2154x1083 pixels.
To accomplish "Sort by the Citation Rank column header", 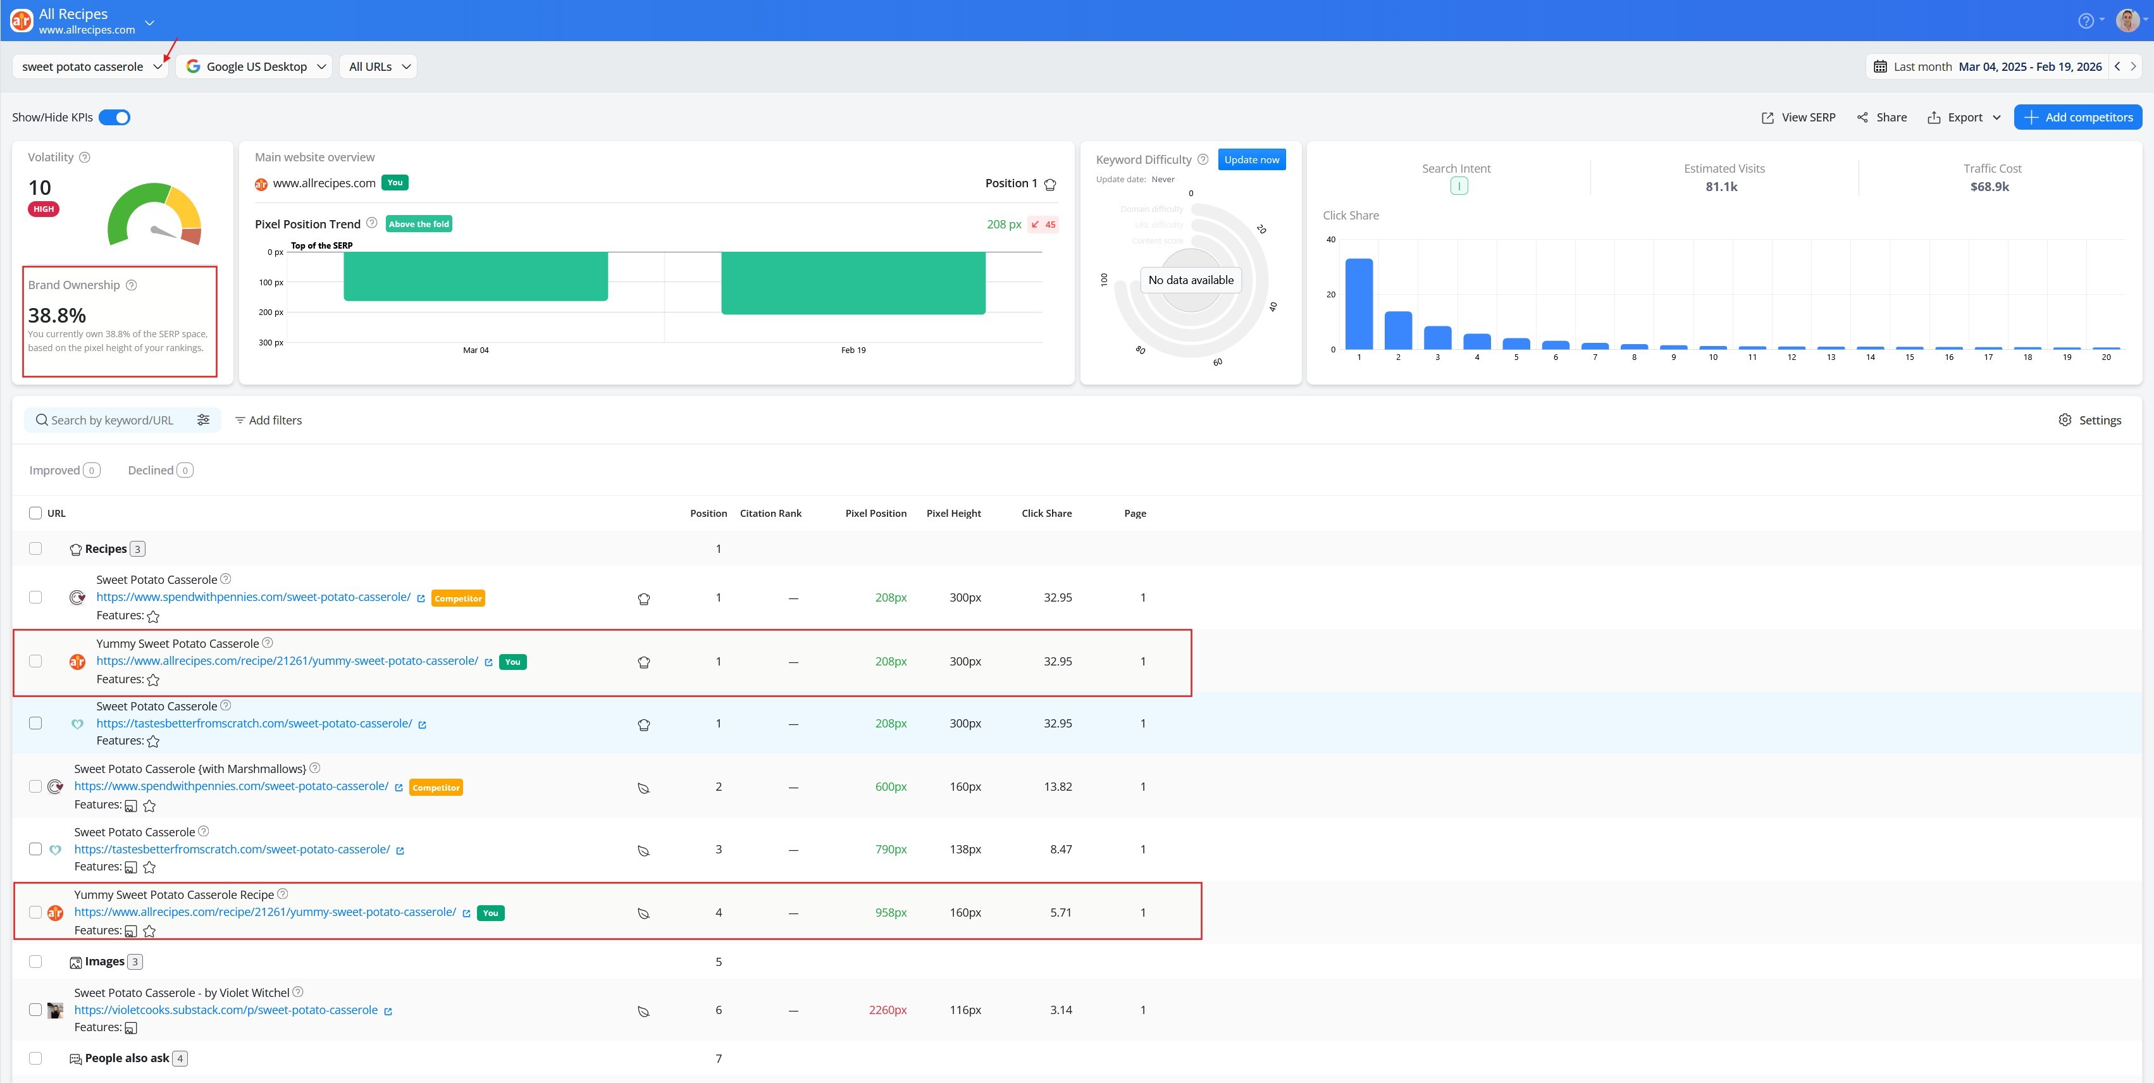I will coord(770,514).
